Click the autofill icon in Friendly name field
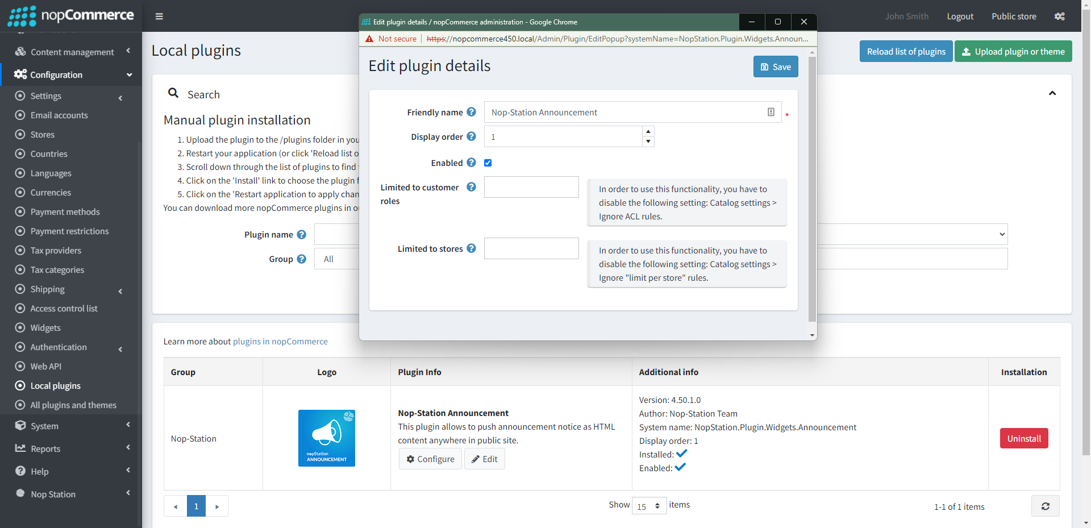 point(771,112)
